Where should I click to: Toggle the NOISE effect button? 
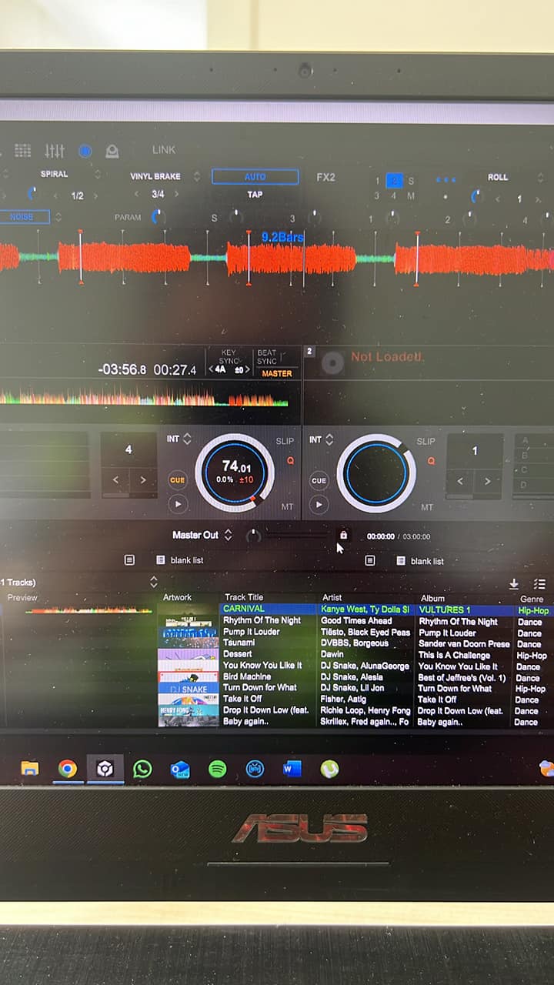coord(23,217)
